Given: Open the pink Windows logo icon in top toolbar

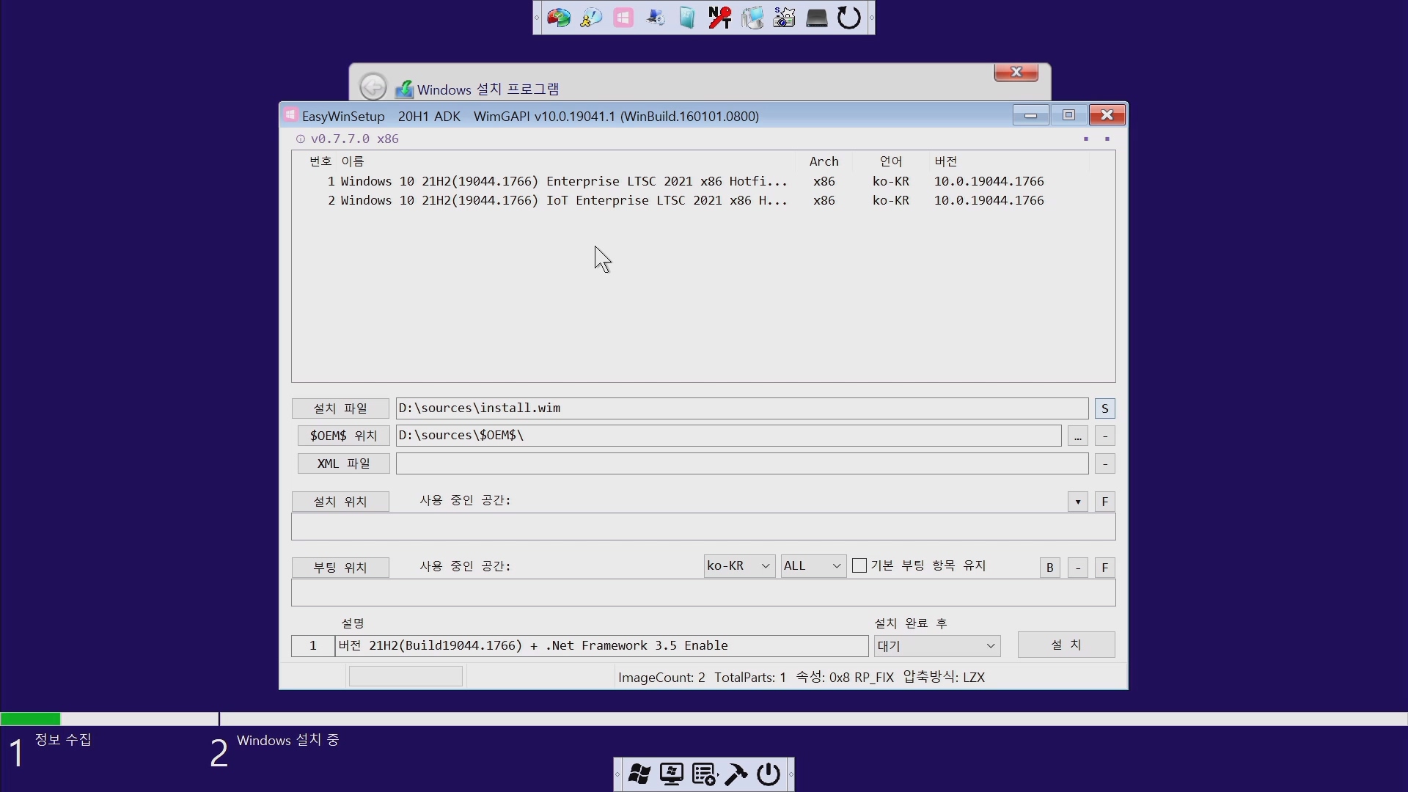Looking at the screenshot, I should click(x=623, y=18).
